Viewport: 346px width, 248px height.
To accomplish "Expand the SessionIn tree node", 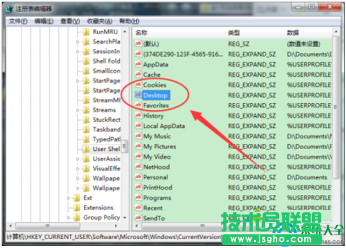I will click(x=77, y=52).
